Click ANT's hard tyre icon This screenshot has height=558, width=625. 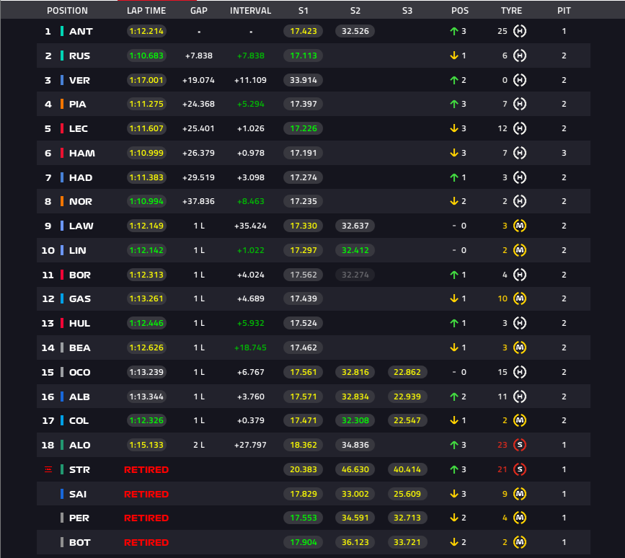tap(519, 31)
